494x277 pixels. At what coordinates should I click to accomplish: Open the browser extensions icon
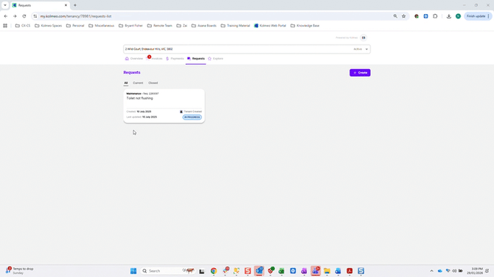(435, 16)
